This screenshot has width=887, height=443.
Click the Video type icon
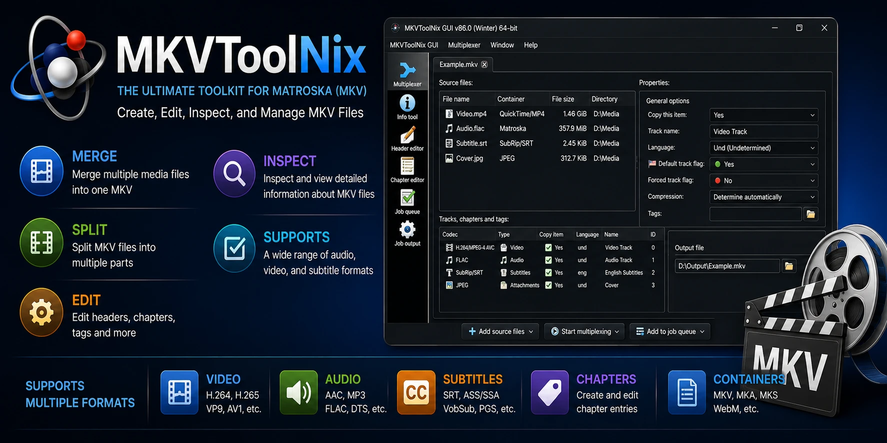(x=503, y=248)
